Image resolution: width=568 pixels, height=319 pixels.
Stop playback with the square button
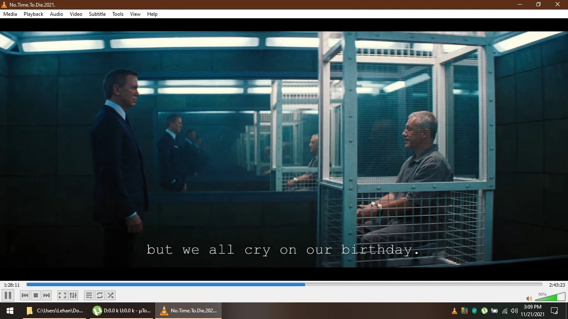coord(36,295)
